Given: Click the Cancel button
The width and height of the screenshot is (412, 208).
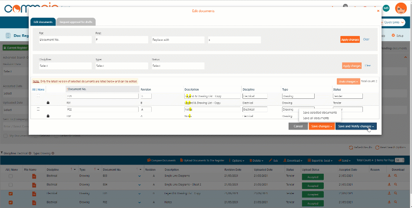Looking at the screenshot, I should pyautogui.click(x=298, y=126).
